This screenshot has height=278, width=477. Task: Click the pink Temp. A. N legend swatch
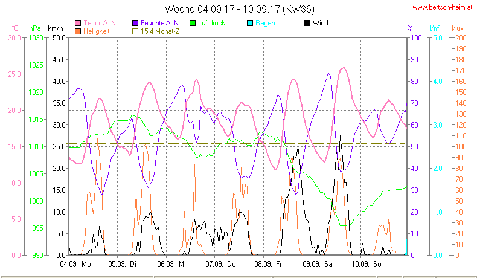click(x=78, y=23)
